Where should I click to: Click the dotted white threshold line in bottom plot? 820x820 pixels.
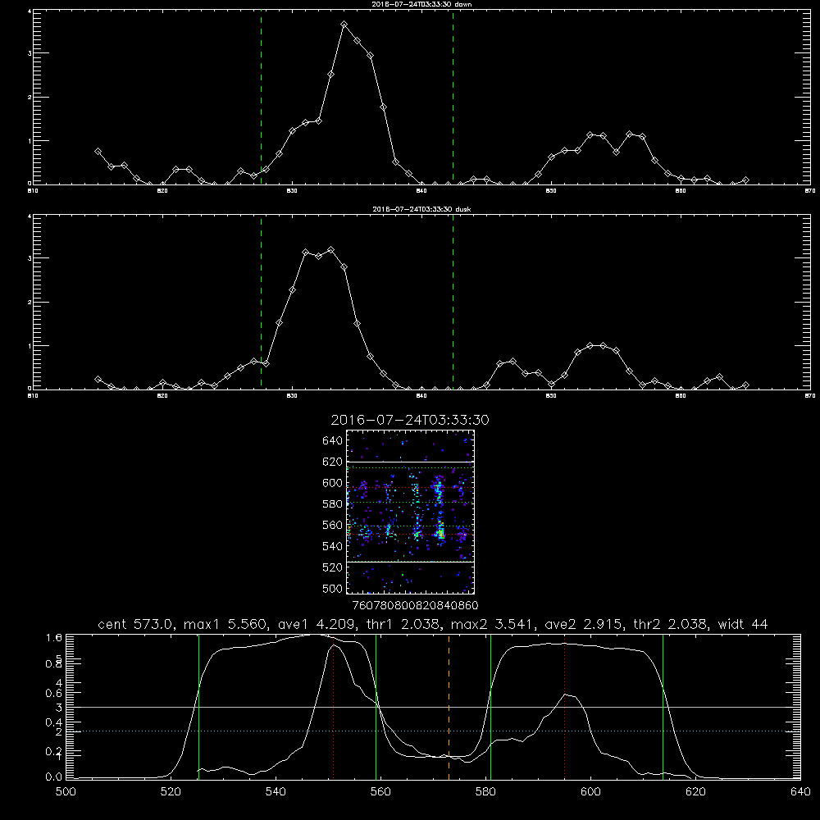pyautogui.click(x=433, y=731)
